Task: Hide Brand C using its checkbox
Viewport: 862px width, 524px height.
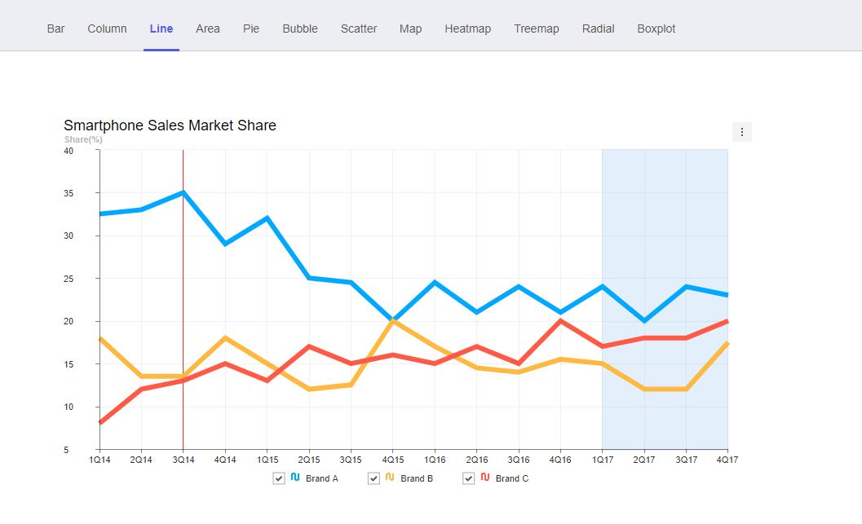Action: (468, 478)
